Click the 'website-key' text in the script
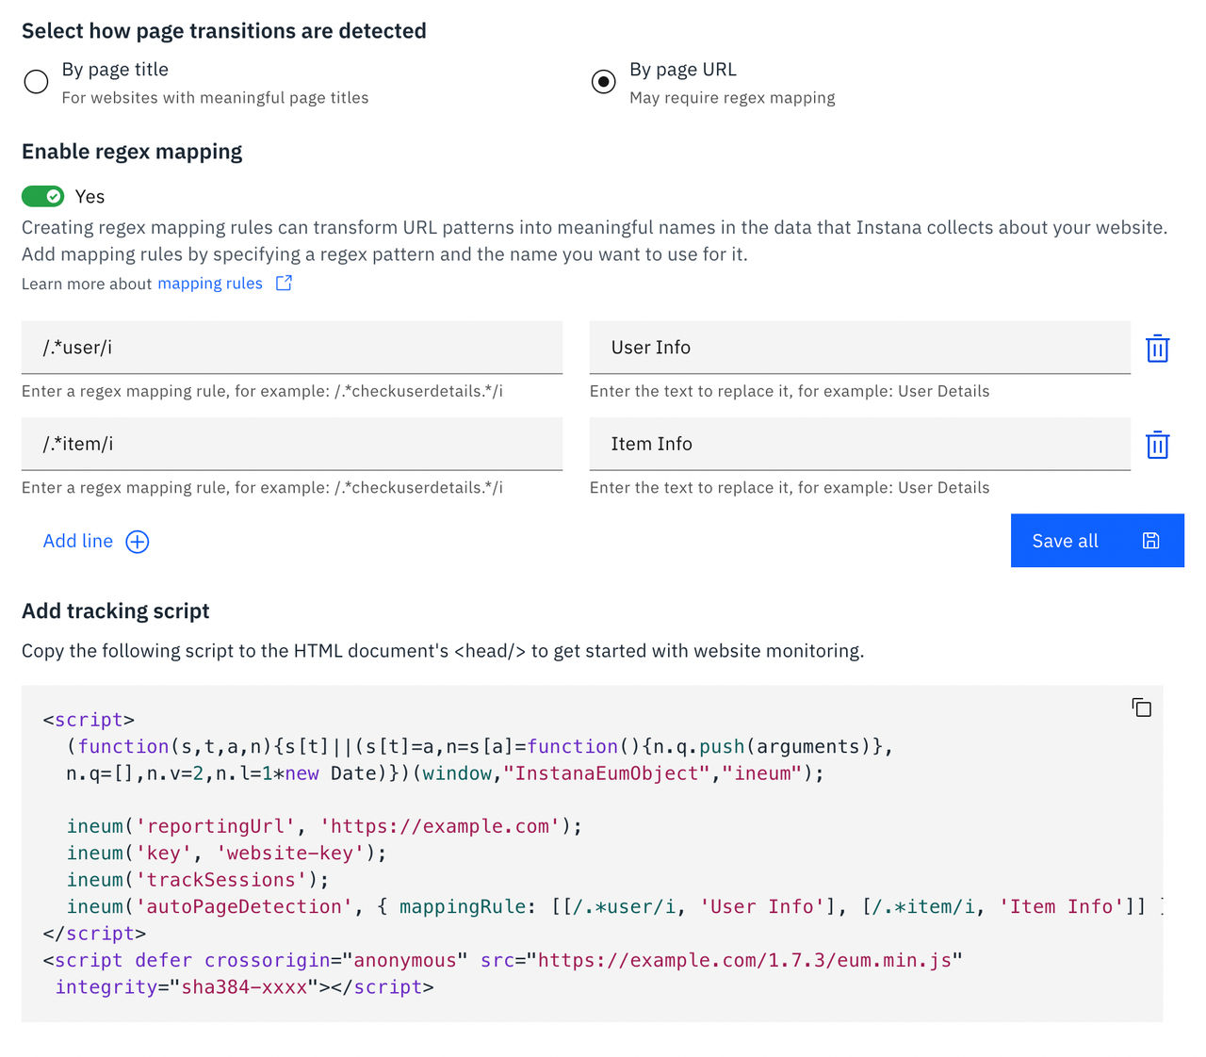This screenshot has width=1206, height=1057. coord(290,853)
